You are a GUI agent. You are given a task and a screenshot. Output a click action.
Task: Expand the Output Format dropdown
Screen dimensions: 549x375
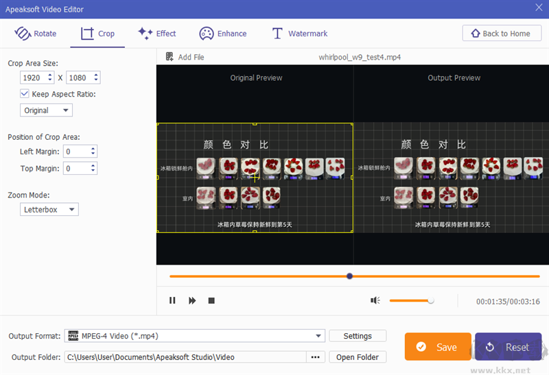tap(318, 336)
